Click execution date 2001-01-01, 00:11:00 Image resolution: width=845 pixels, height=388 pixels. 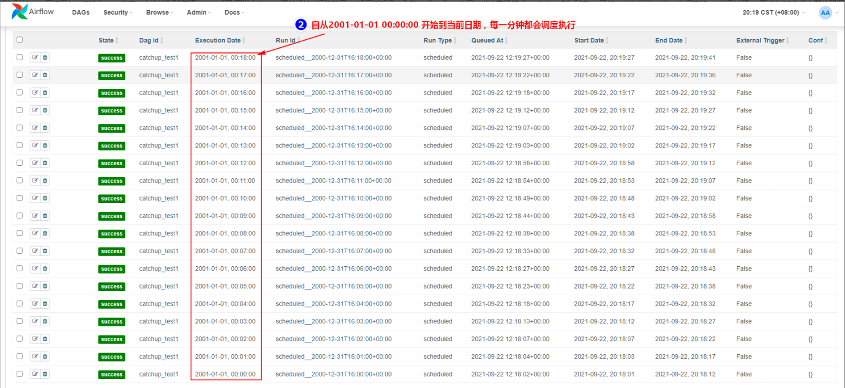point(225,180)
